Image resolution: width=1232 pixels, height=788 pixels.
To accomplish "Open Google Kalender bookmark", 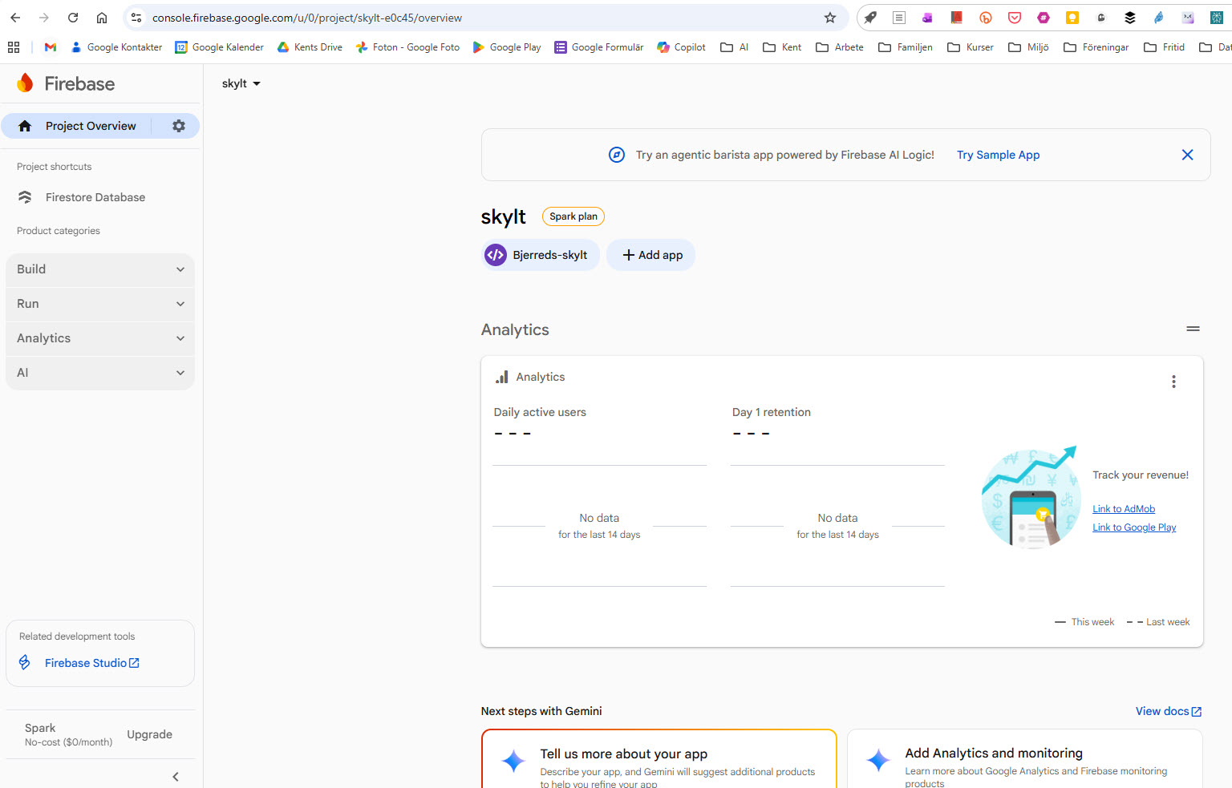I will click(x=219, y=47).
